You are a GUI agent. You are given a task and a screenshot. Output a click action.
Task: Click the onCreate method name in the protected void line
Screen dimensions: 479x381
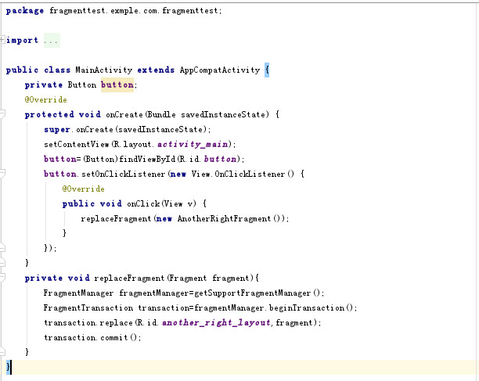tap(124, 114)
